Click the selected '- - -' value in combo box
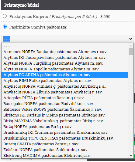 pyautogui.click(x=7, y=39)
